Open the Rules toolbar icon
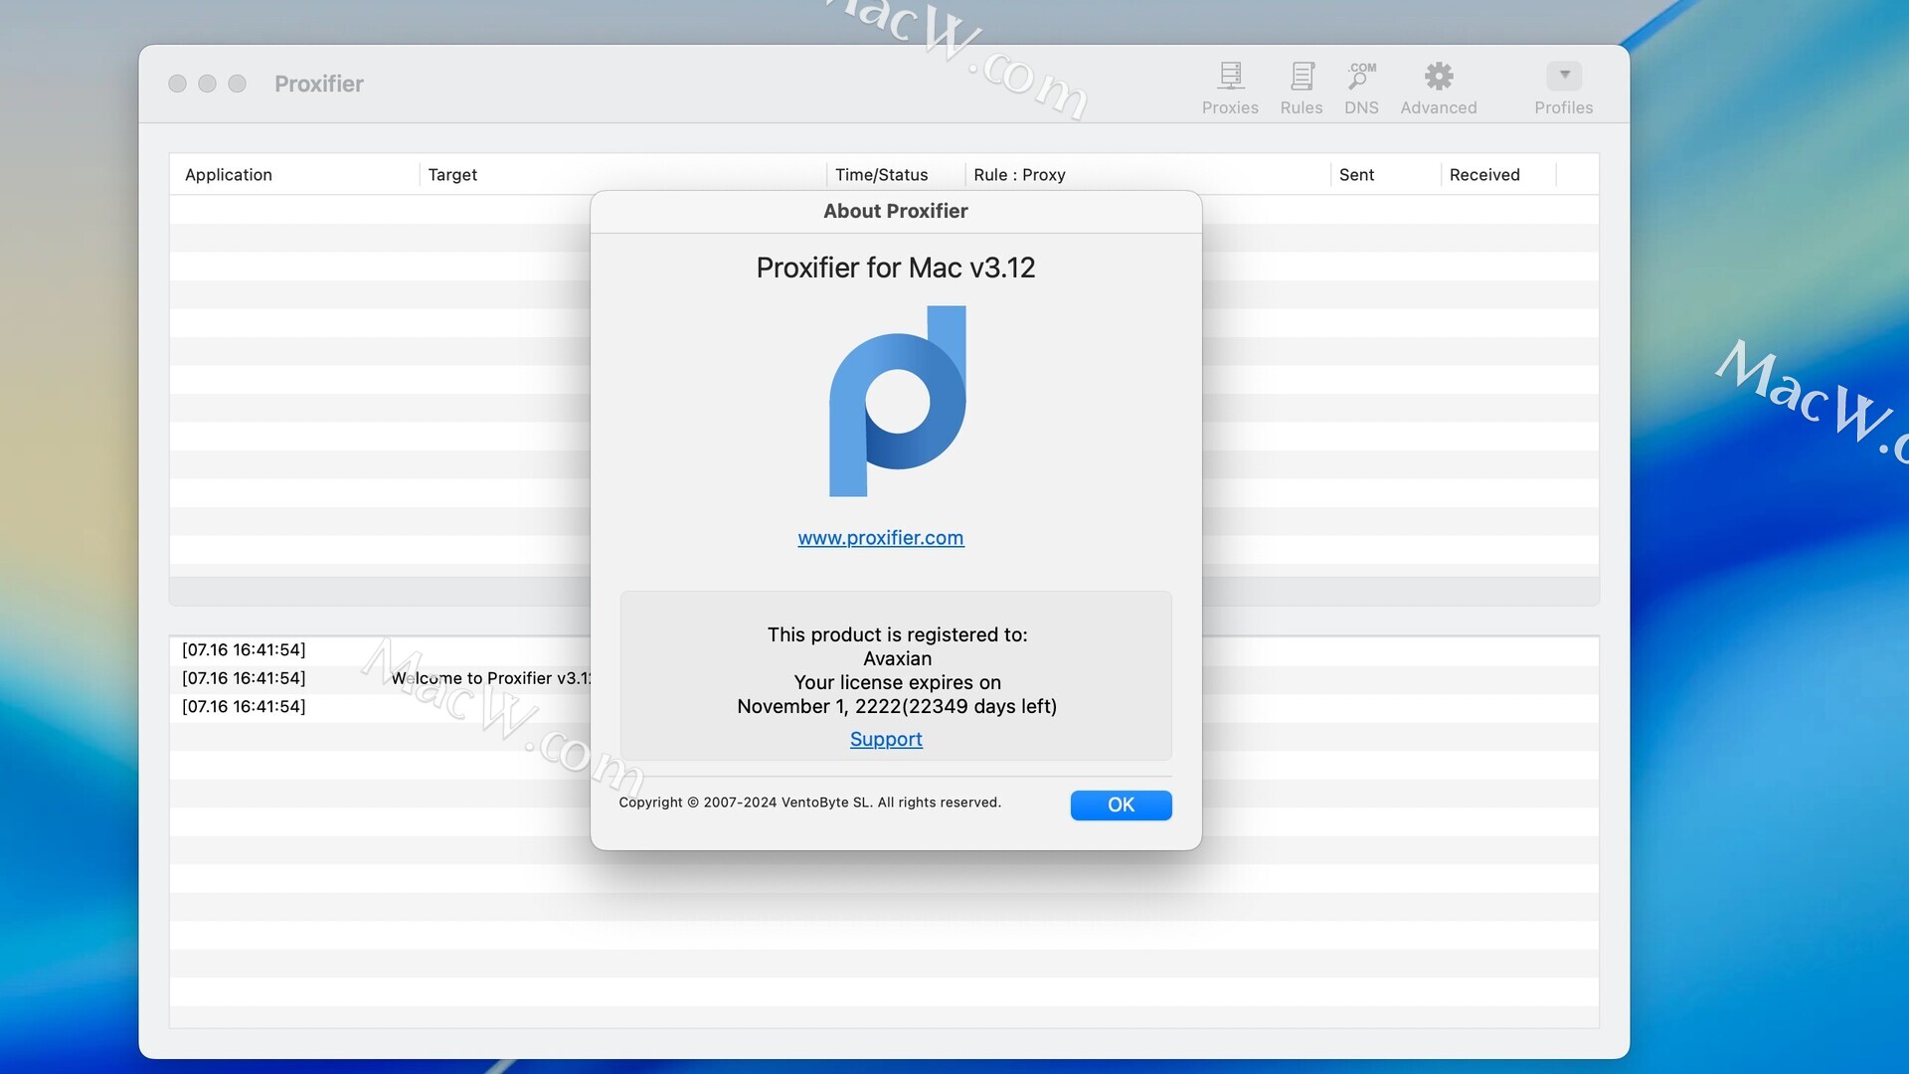 [1301, 87]
